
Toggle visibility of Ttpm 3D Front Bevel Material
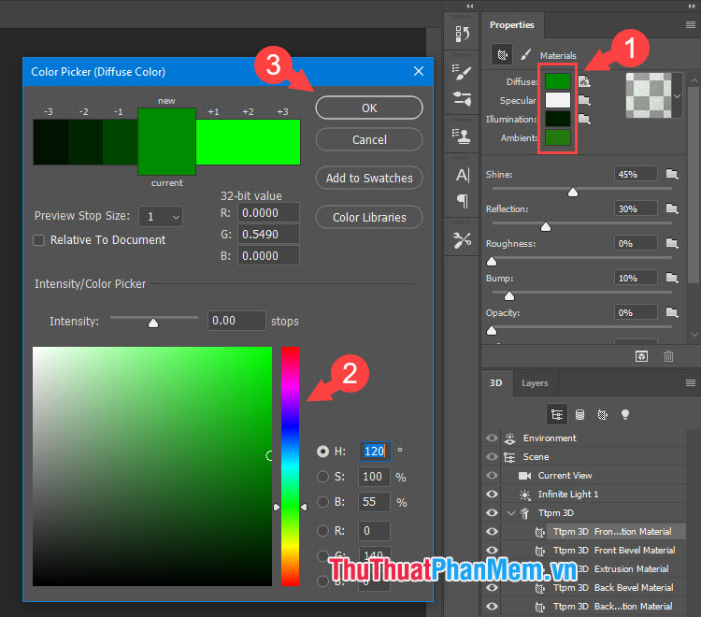[492, 550]
